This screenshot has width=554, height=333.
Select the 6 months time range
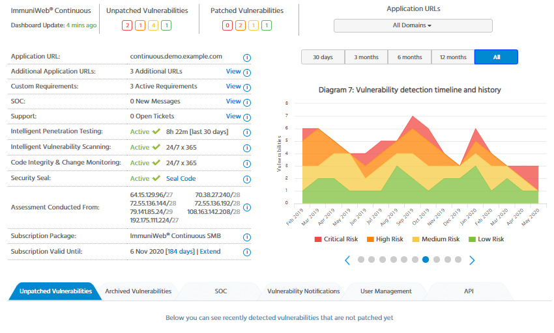click(410, 57)
